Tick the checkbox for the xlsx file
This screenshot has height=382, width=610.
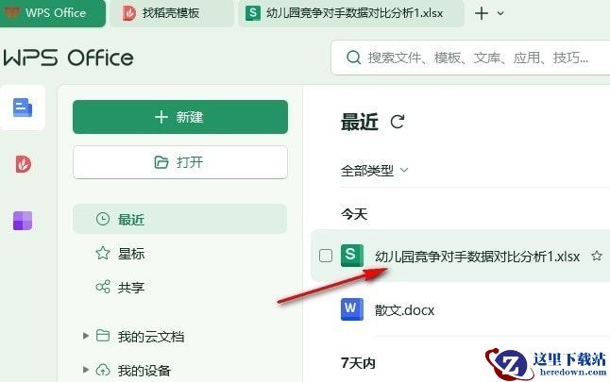point(326,256)
